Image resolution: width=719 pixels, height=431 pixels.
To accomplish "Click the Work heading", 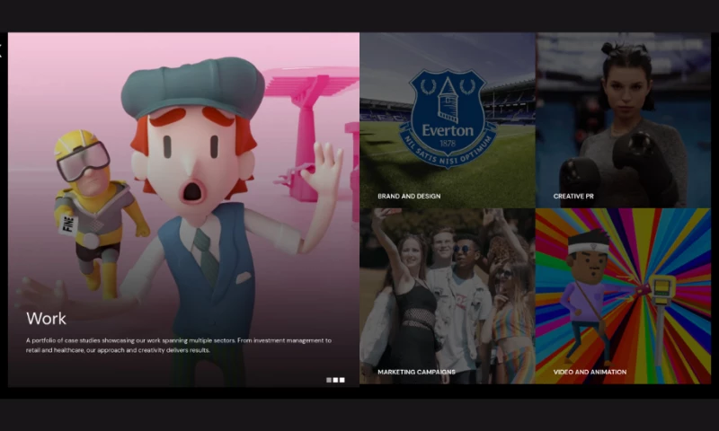I will tap(46, 319).
